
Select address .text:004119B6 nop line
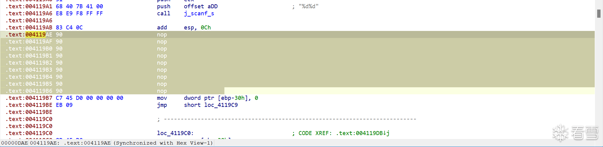click(x=297, y=91)
